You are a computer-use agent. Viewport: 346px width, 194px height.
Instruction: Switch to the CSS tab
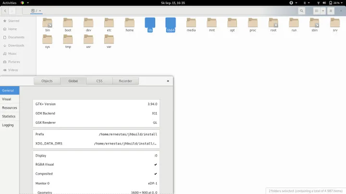coord(99,81)
